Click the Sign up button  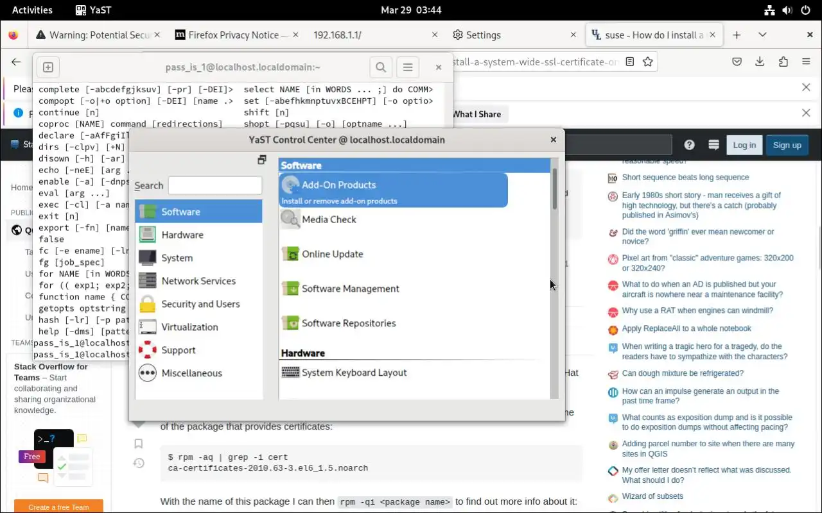787,145
